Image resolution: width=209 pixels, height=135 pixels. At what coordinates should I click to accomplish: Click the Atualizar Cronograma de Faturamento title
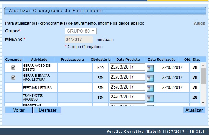click(56, 11)
